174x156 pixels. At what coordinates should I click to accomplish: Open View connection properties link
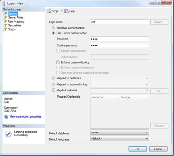tap(26, 116)
